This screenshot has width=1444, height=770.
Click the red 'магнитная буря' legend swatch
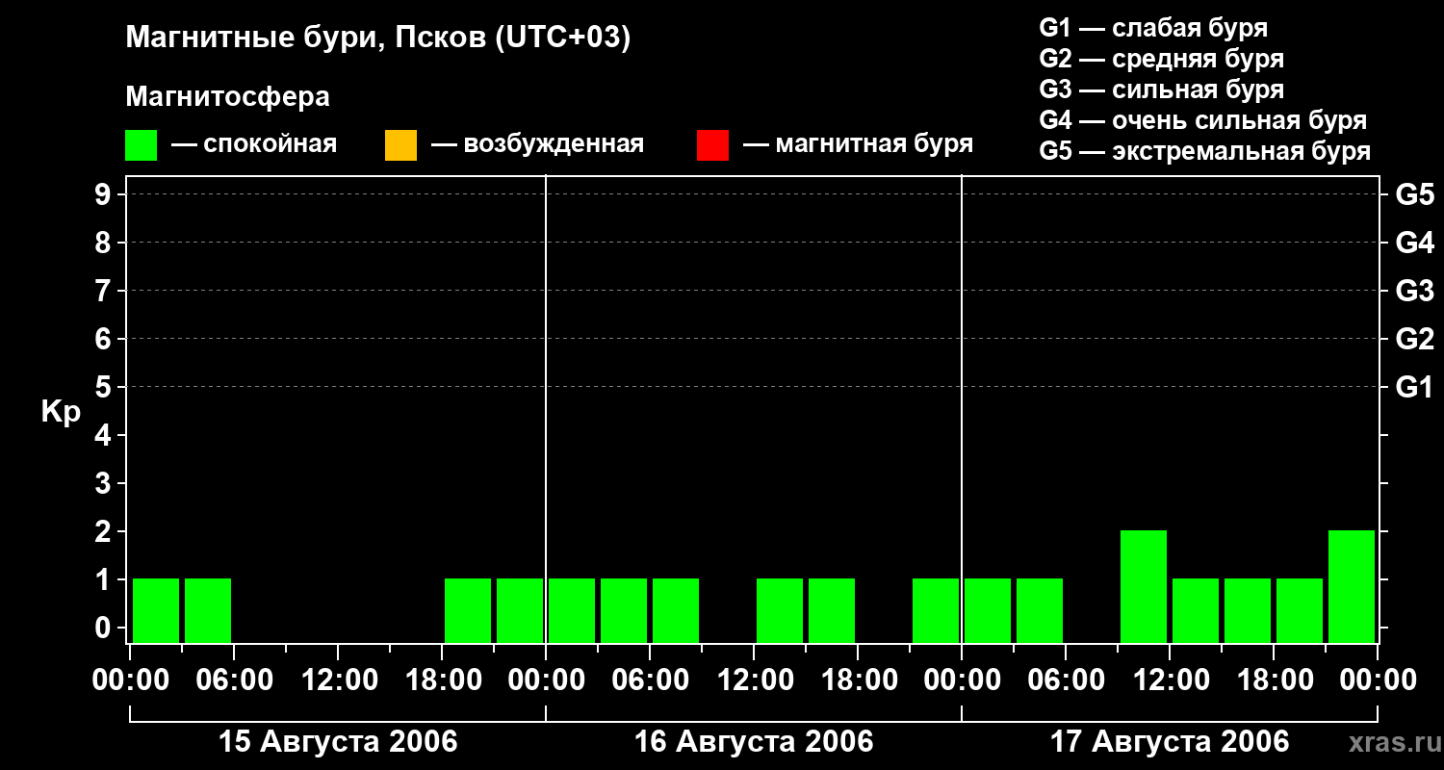coord(712,145)
